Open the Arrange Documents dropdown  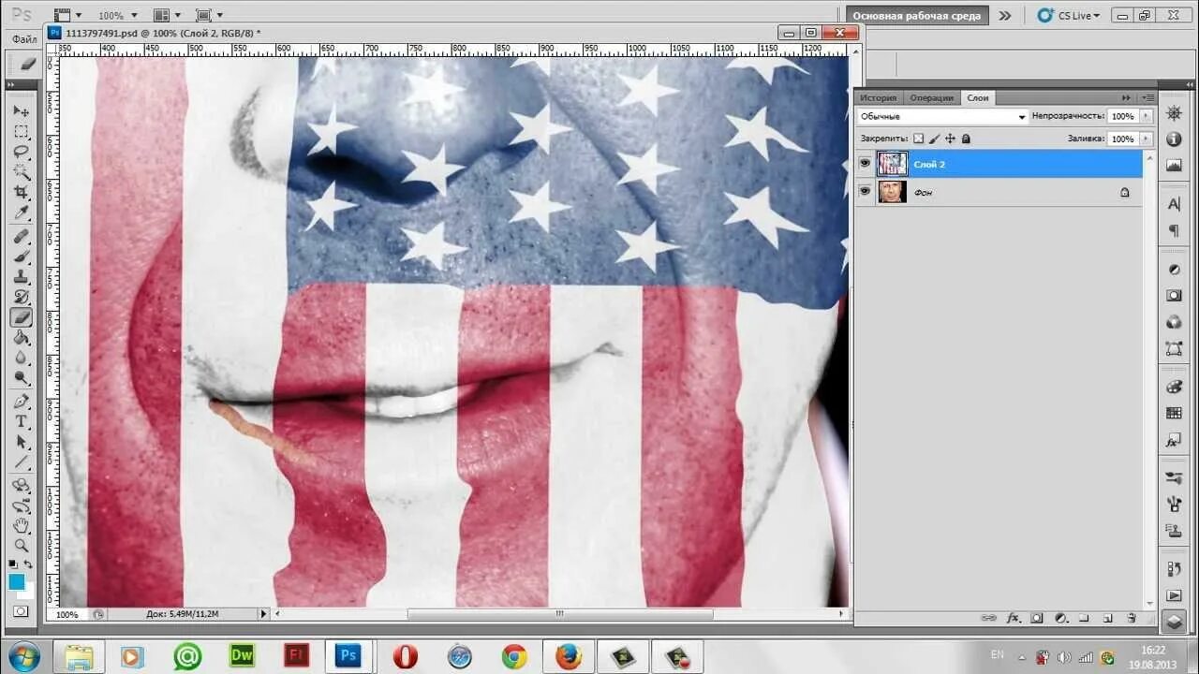click(167, 15)
